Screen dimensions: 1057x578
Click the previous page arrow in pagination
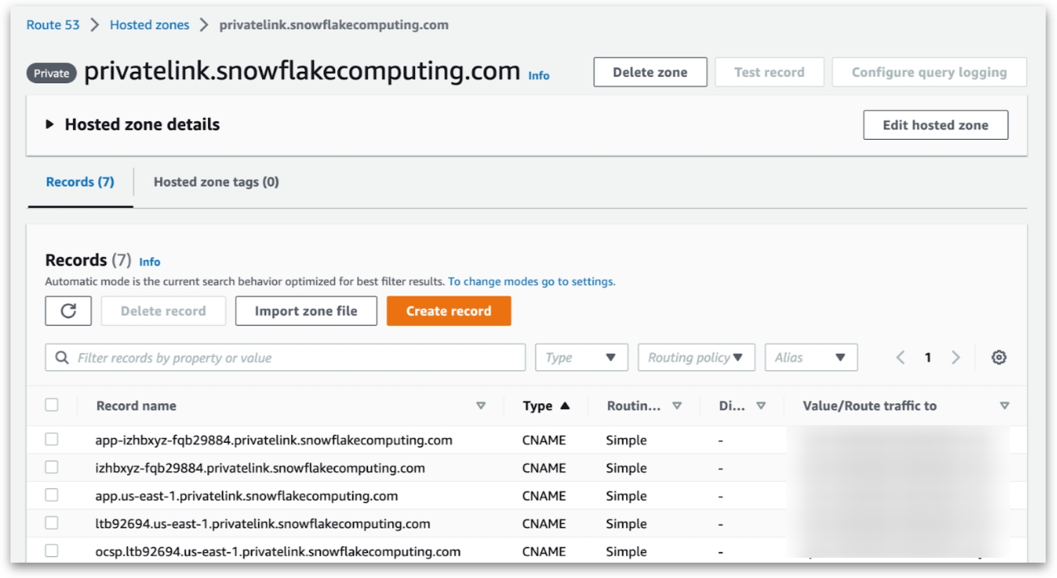(x=901, y=357)
